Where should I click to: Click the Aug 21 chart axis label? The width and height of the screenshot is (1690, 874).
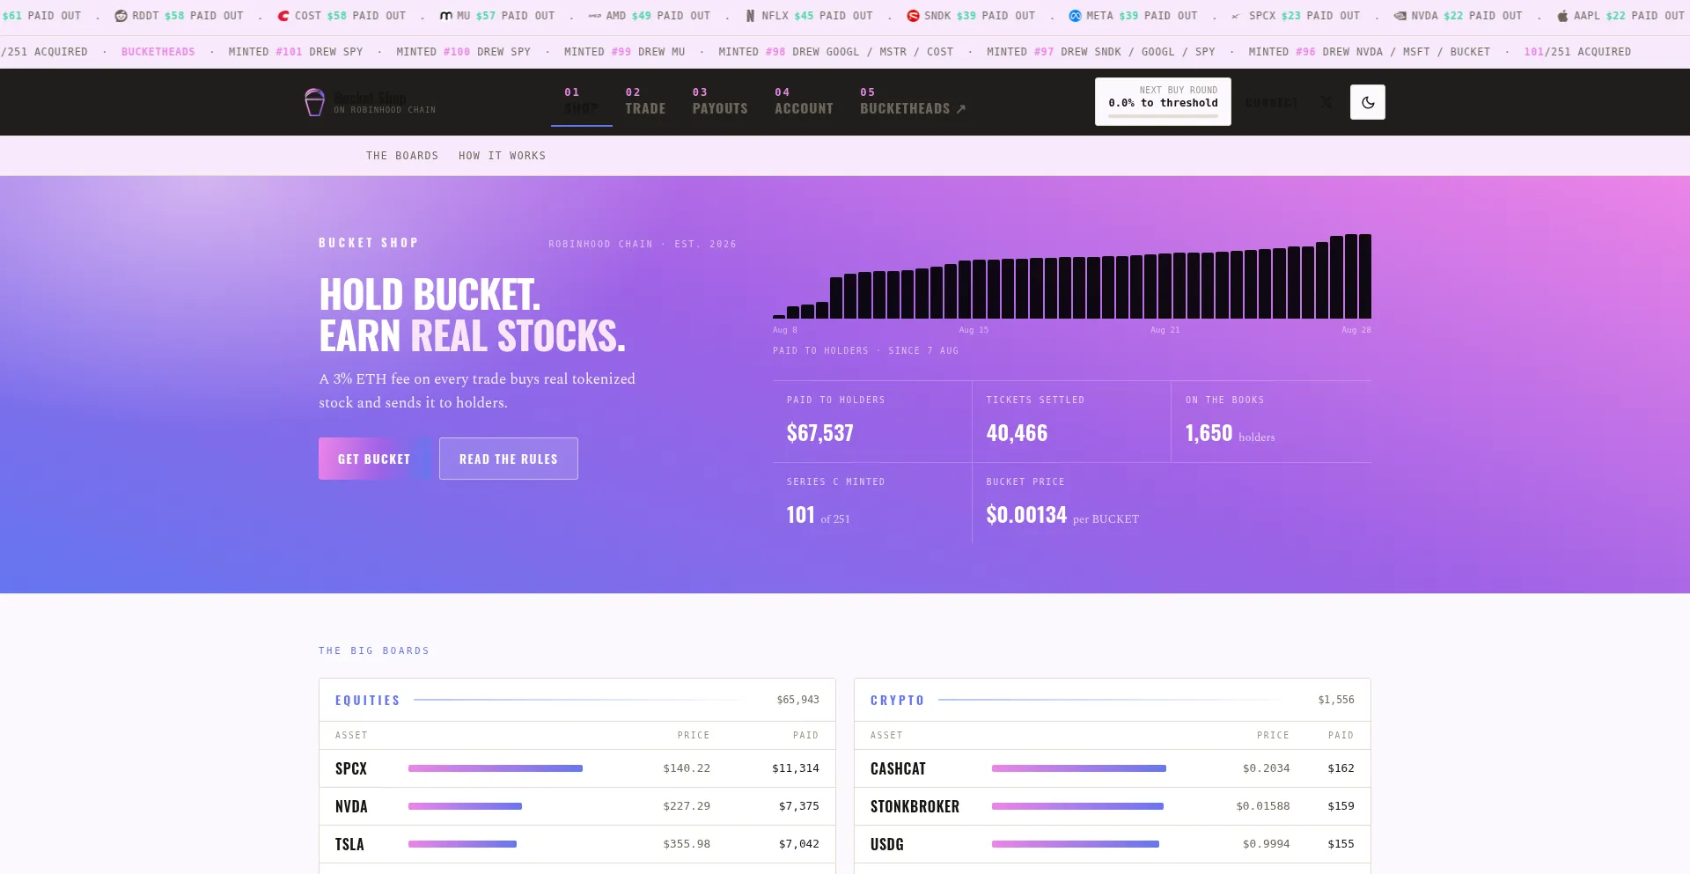pyautogui.click(x=1165, y=330)
